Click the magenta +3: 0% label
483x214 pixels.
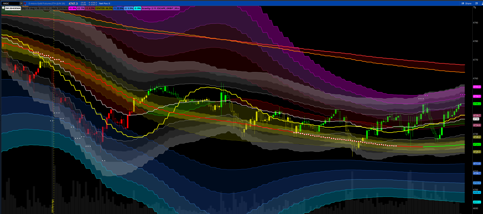[72, 8]
